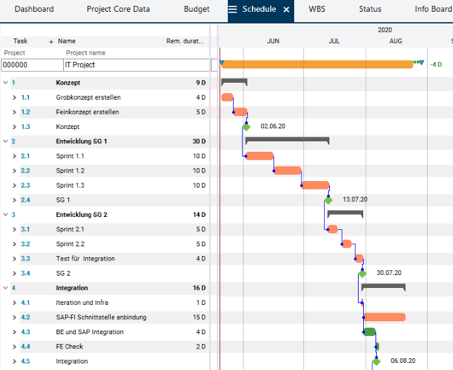The height and width of the screenshot is (370, 453).
Task: Click the Project name input field
Action: click(x=136, y=65)
